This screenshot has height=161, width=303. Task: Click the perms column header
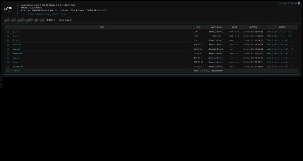(235, 27)
